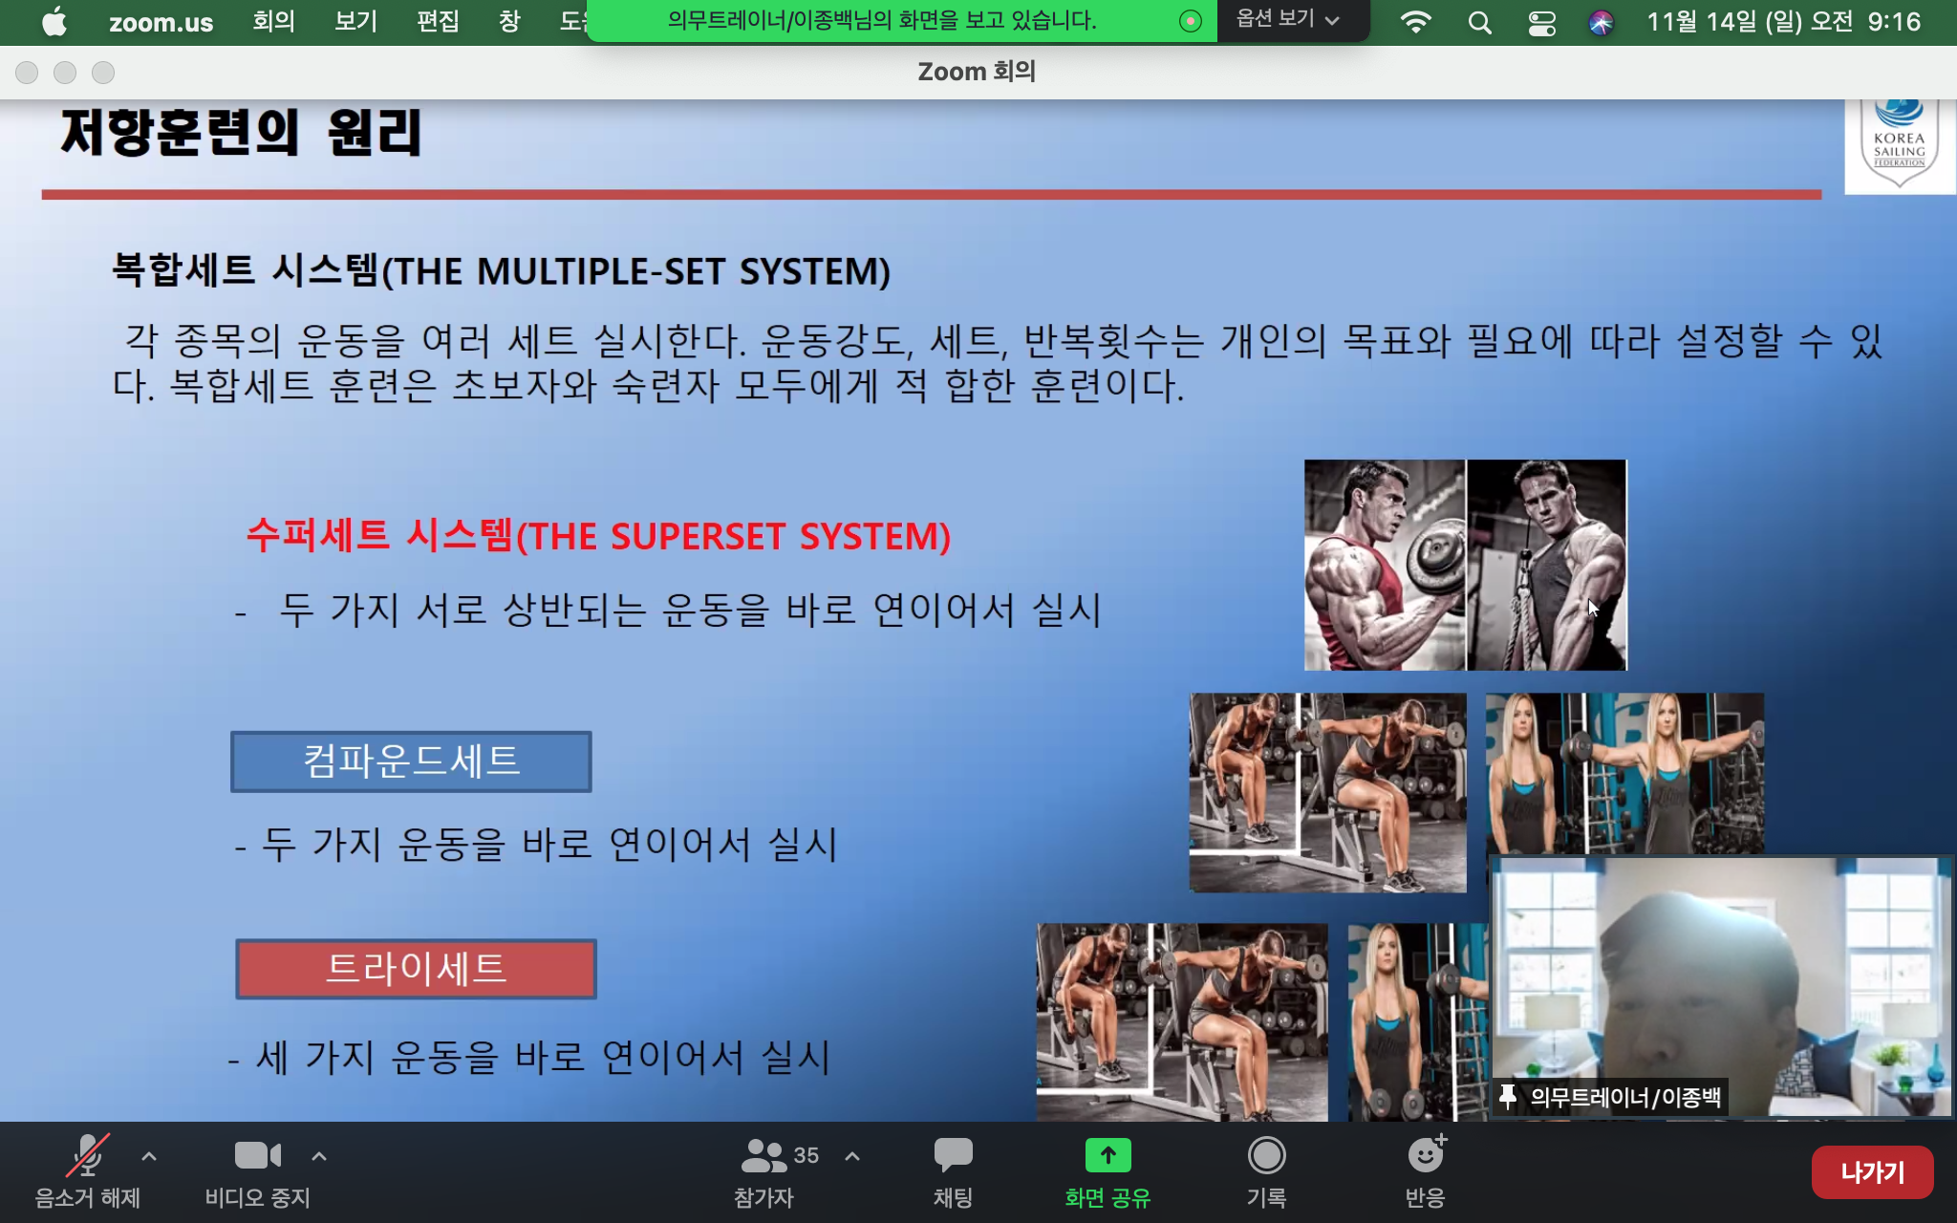The image size is (1957, 1223).
Task: Unmute microphone with 음소거 해제
Action: click(87, 1171)
